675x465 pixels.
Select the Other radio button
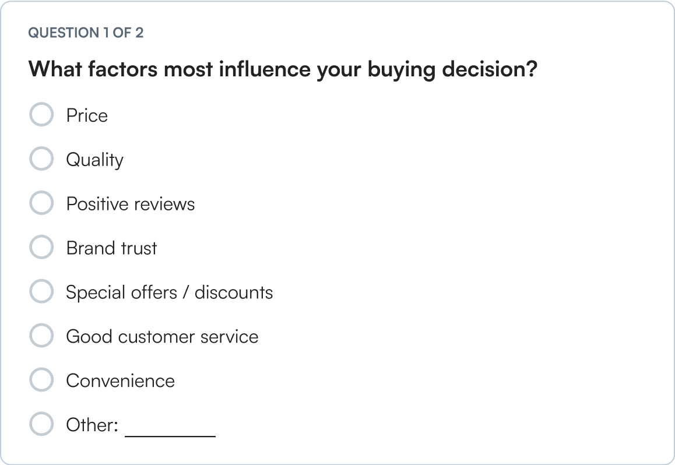coord(41,424)
